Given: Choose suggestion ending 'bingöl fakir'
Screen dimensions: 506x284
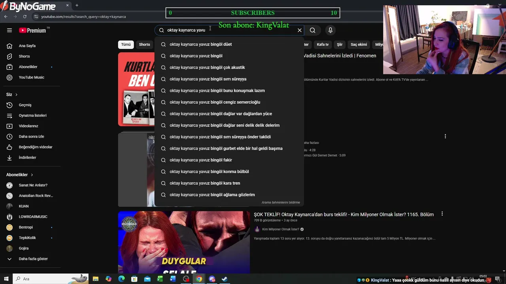Looking at the screenshot, I should point(229,160).
